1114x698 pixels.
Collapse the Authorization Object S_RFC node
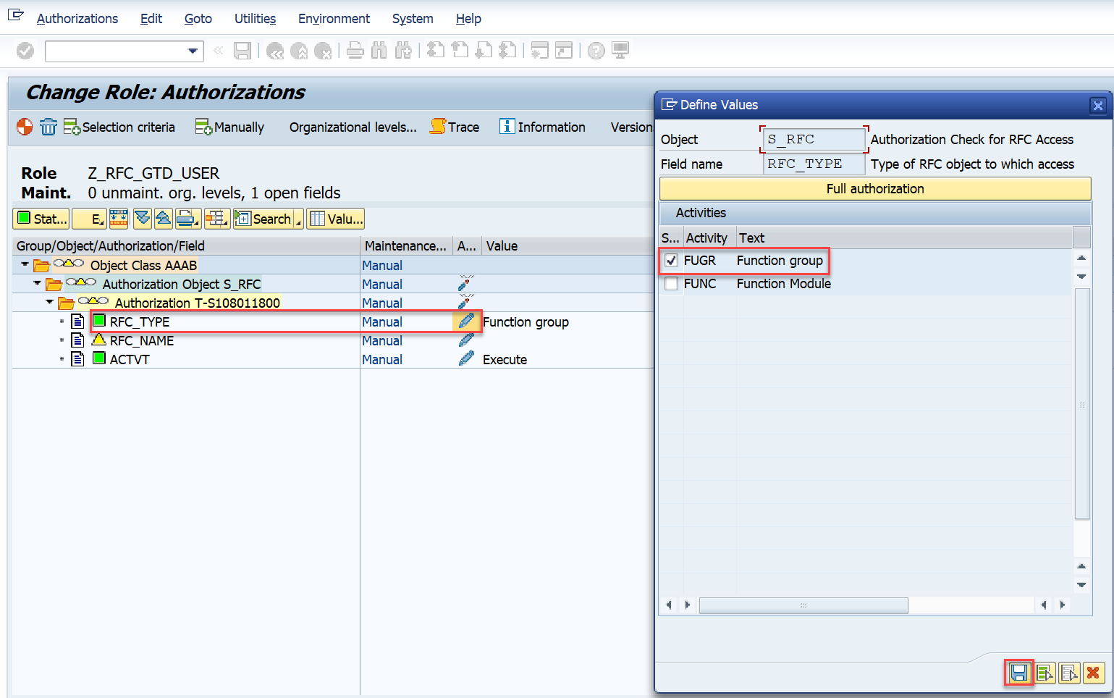click(x=38, y=284)
